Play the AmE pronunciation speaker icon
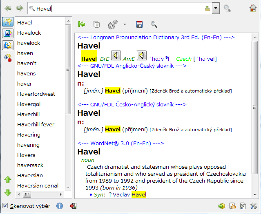The image size is (261, 214). pos(142,55)
